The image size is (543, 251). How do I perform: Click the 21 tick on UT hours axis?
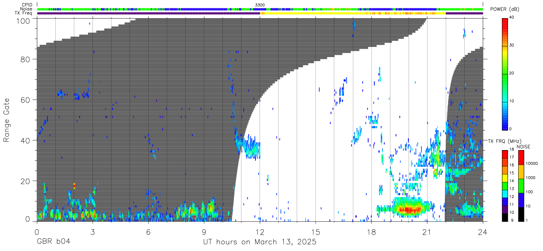point(427,232)
